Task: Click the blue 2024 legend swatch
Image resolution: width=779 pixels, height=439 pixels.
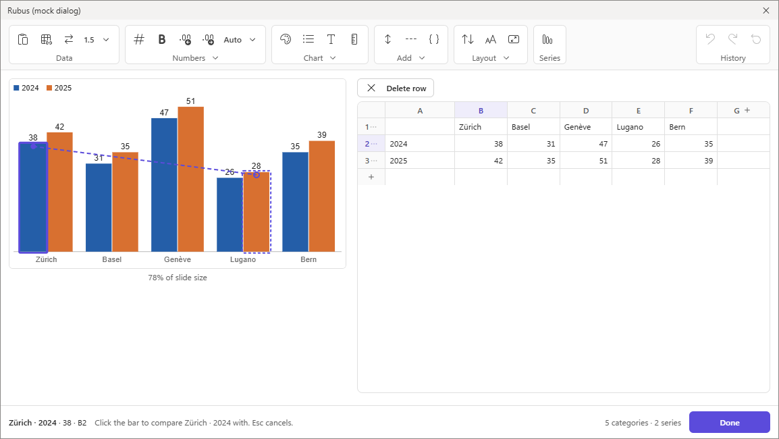Action: tap(16, 88)
